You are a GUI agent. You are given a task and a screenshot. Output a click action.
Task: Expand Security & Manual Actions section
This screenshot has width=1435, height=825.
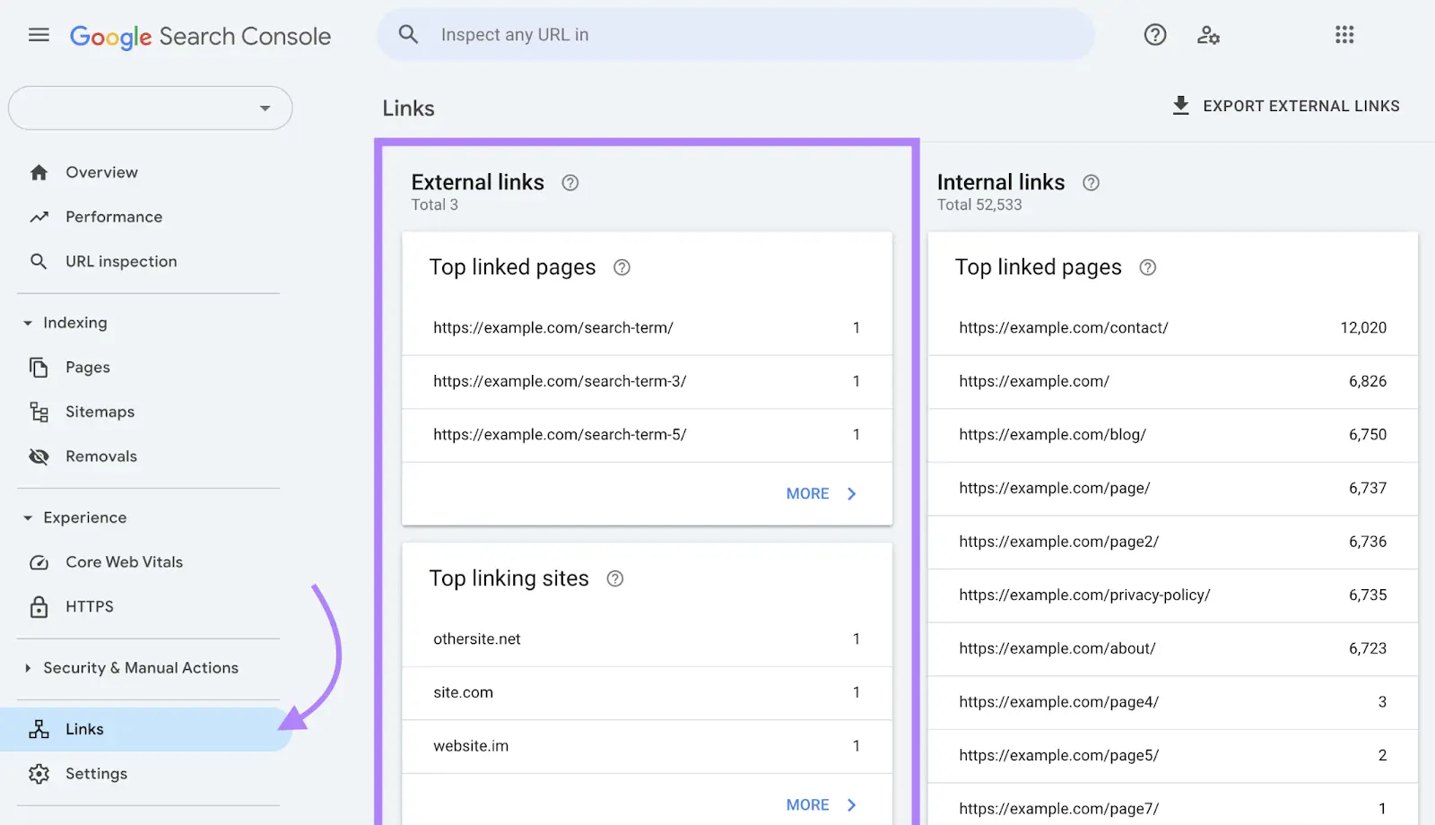tap(28, 668)
